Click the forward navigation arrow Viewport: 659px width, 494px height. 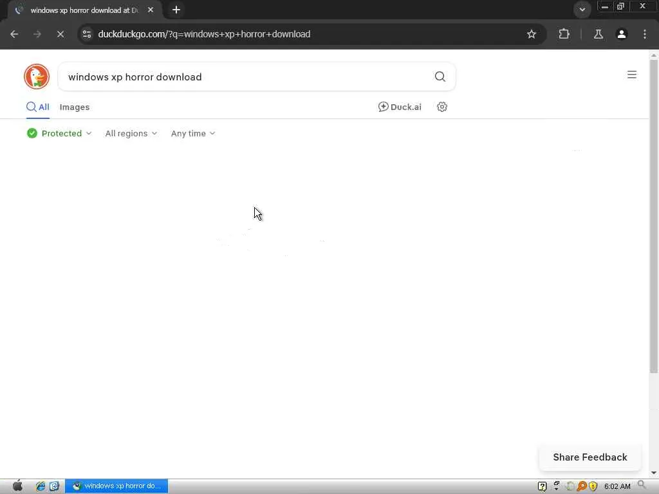pos(37,34)
